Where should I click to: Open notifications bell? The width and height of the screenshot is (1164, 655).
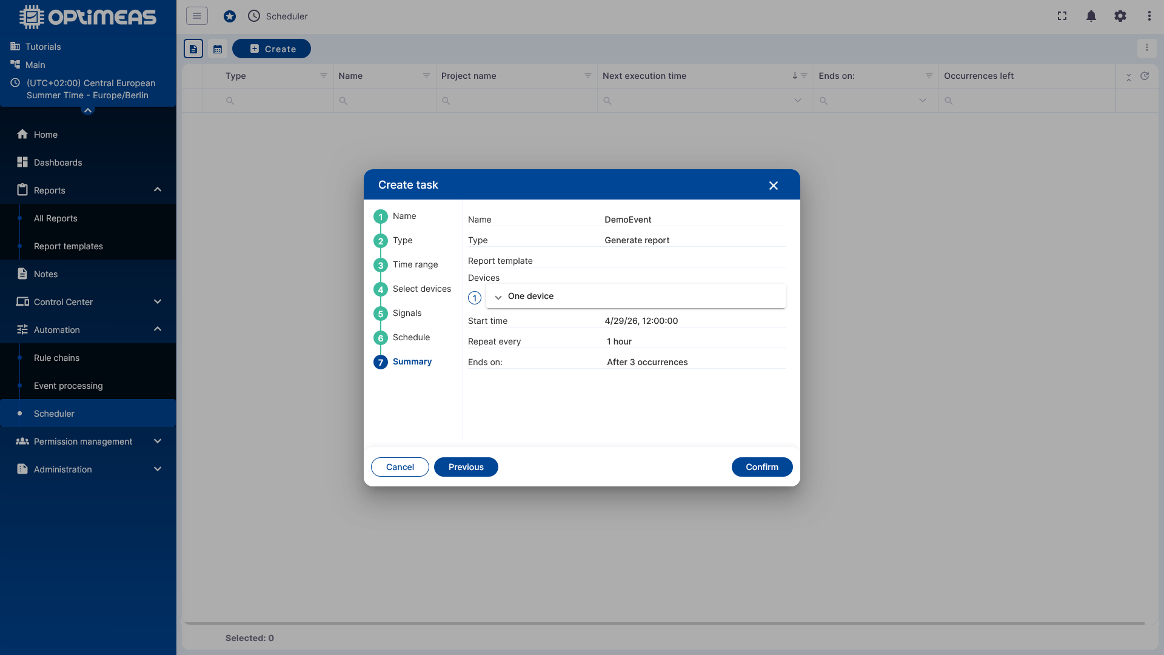coord(1091,16)
